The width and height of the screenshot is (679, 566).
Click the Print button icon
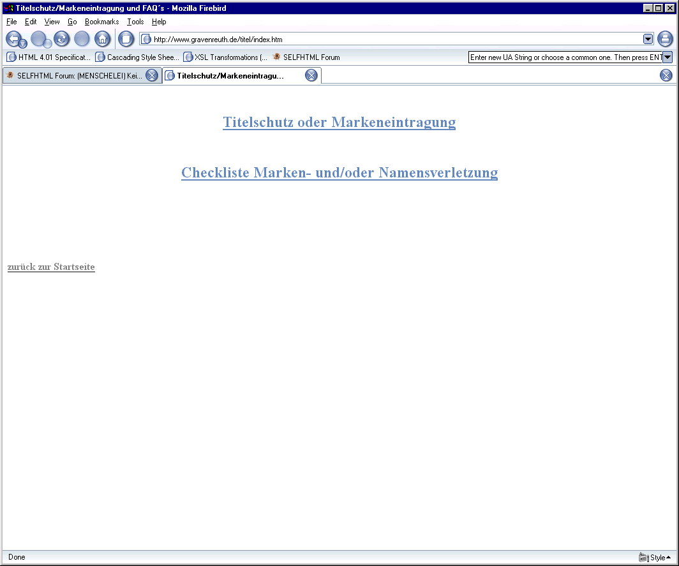point(665,39)
